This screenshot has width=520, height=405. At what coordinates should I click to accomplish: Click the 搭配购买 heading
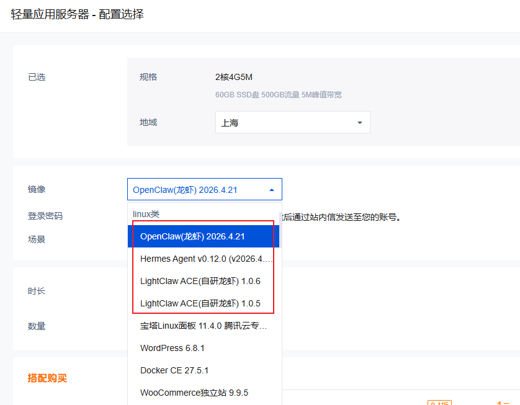(47, 378)
